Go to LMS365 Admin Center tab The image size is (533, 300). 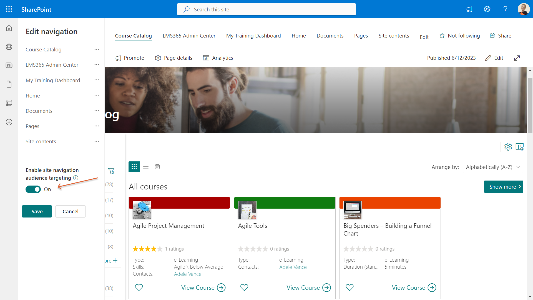(189, 36)
